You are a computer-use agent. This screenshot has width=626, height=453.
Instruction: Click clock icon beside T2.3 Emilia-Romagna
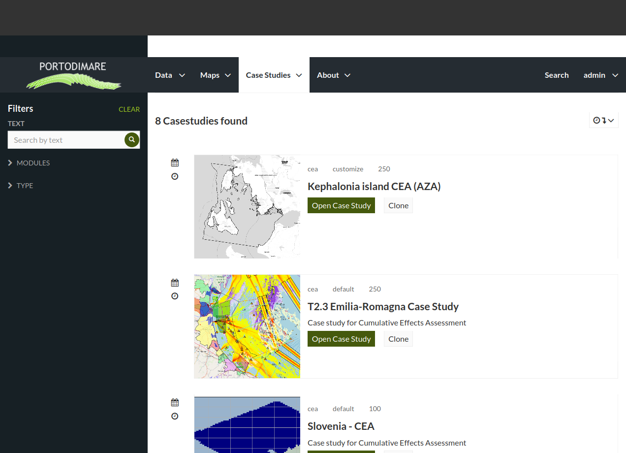click(175, 296)
